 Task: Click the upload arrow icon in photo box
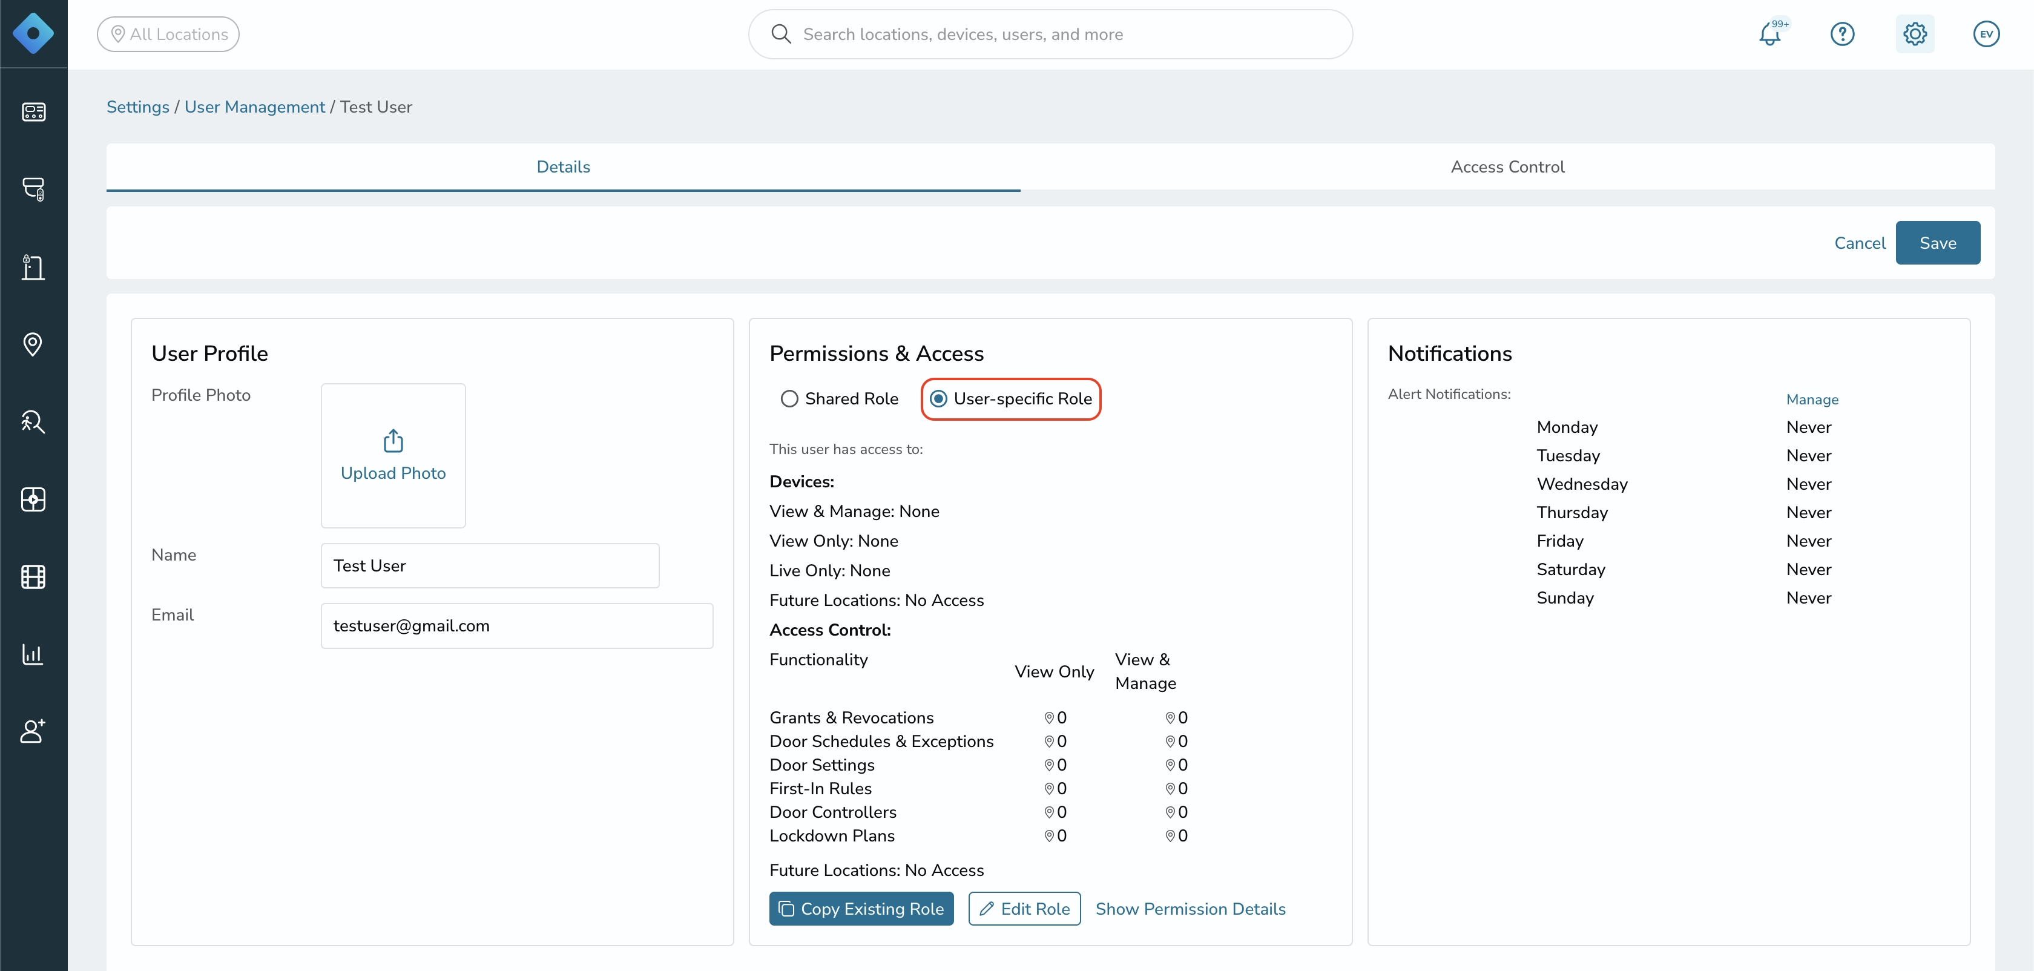point(393,441)
